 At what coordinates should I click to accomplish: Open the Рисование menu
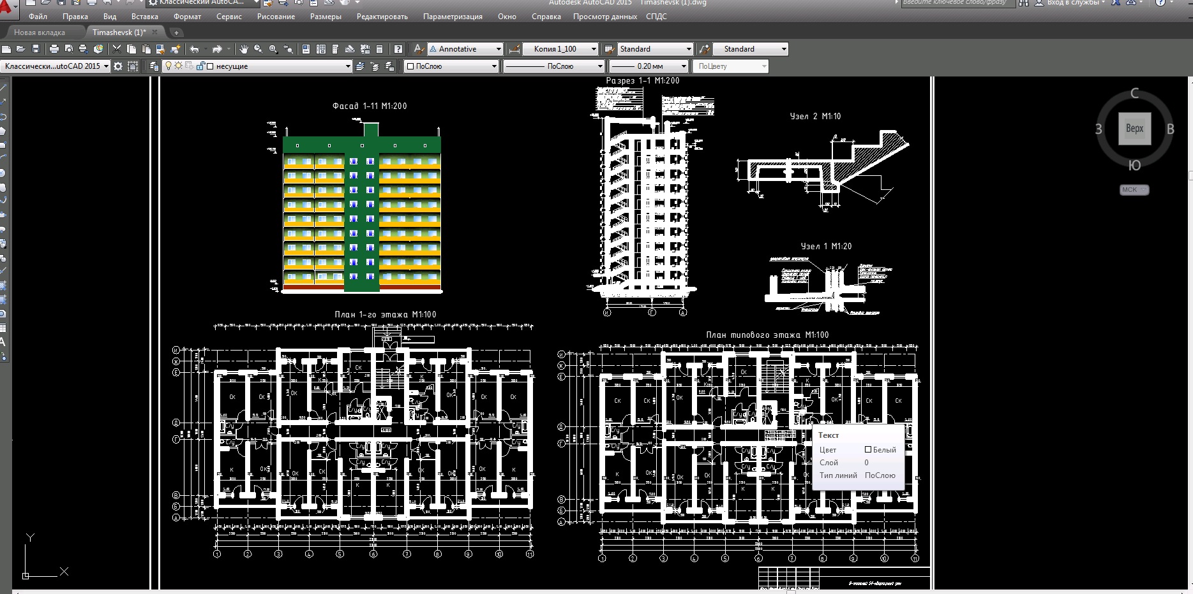[x=276, y=17]
